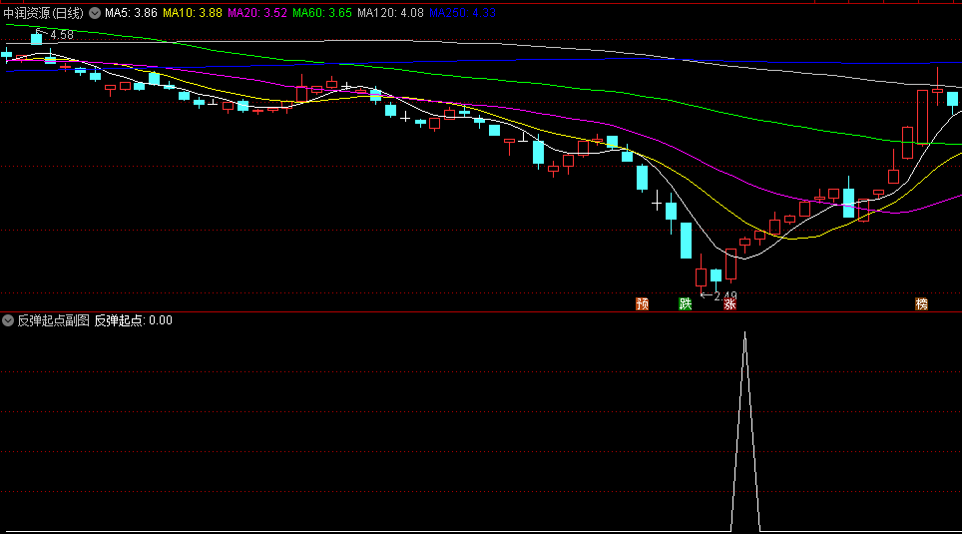Viewport: 962px width, 534px height.
Task: Click the orange 预 marker icon
Action: [x=643, y=303]
